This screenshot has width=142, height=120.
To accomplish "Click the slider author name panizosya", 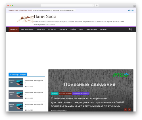I will coord(63,111).
